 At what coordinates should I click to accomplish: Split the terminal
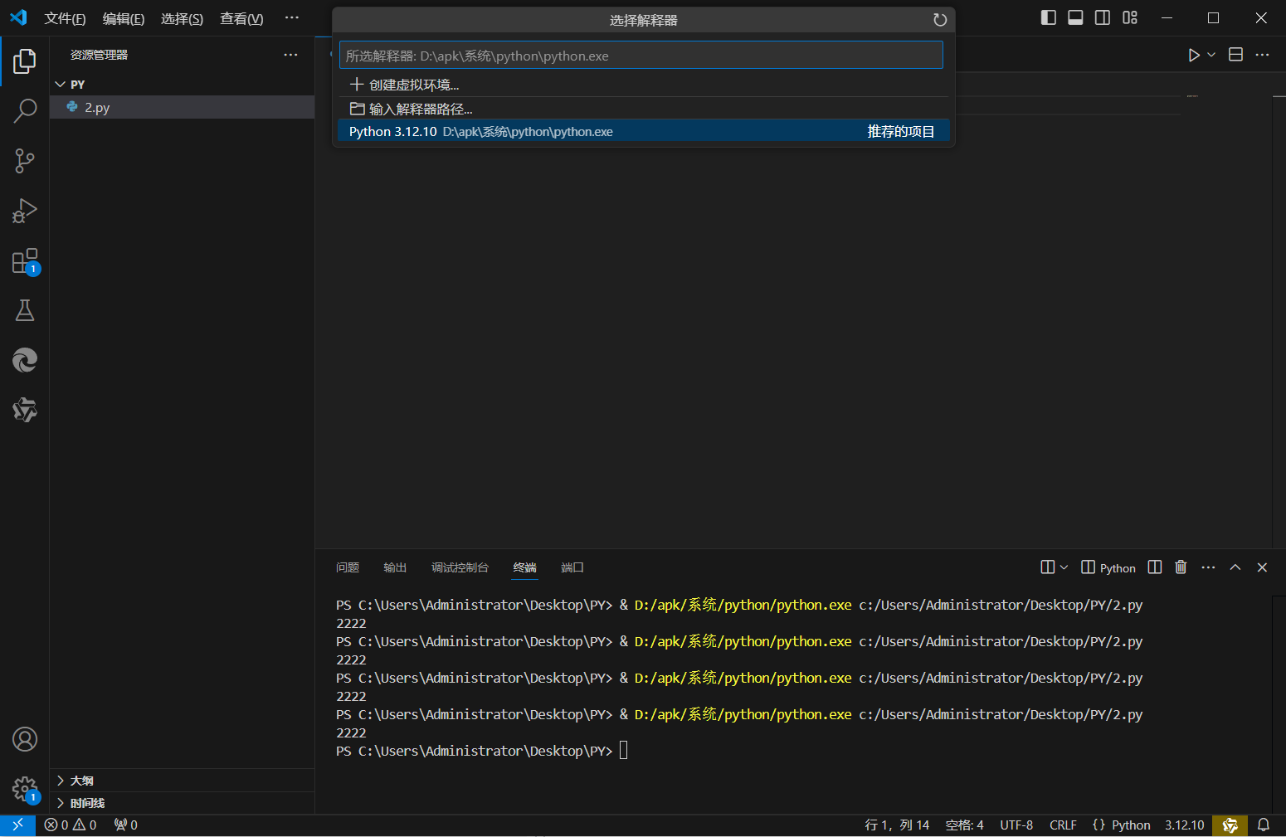pos(1155,567)
